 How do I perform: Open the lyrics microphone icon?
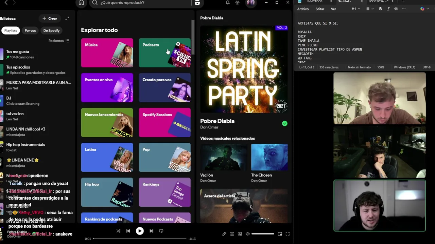pyautogui.click(x=224, y=234)
